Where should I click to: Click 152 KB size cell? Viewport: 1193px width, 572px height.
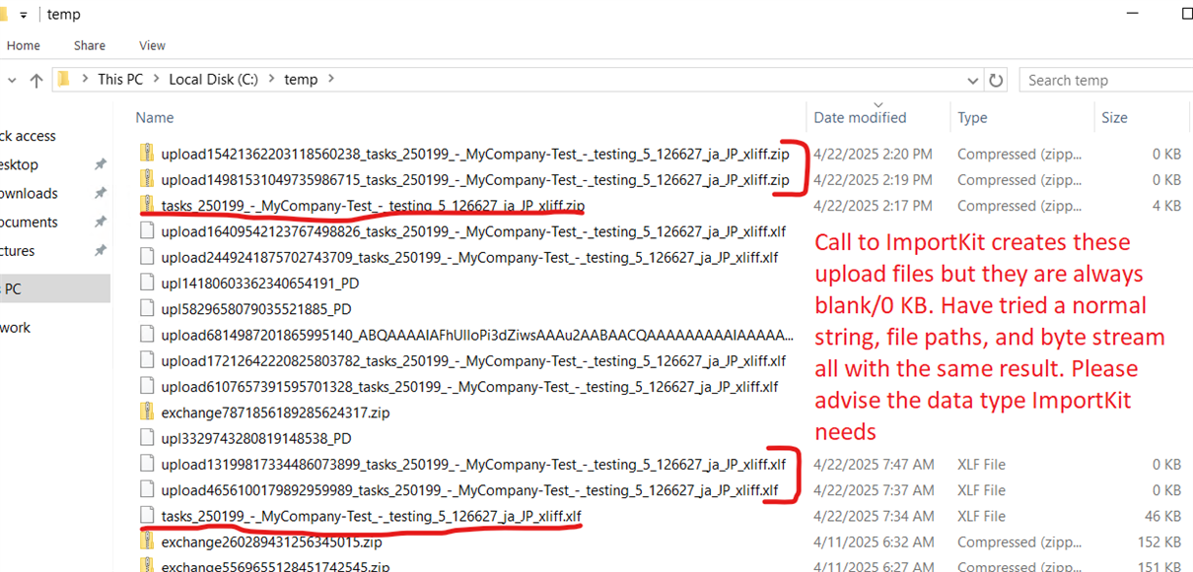click(x=1158, y=540)
